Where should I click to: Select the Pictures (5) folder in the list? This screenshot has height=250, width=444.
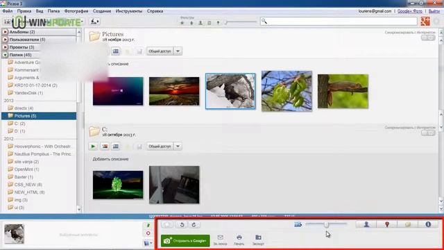39,116
